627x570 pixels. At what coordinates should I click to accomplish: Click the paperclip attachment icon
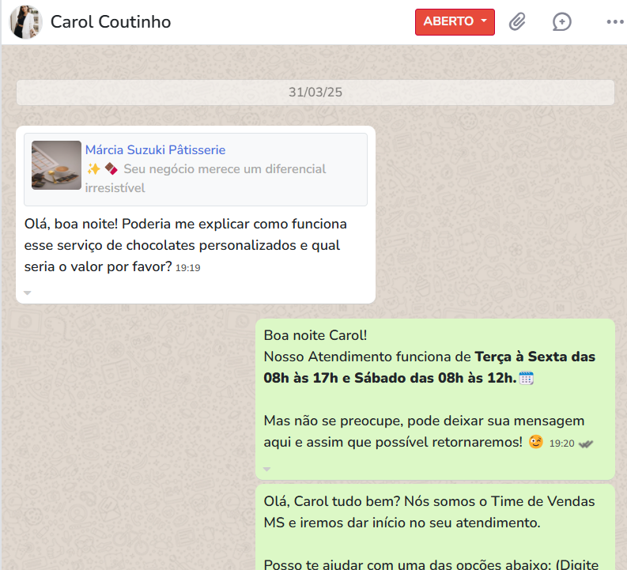tap(517, 21)
